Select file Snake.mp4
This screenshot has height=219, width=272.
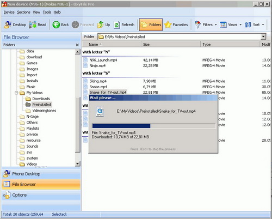(98, 87)
